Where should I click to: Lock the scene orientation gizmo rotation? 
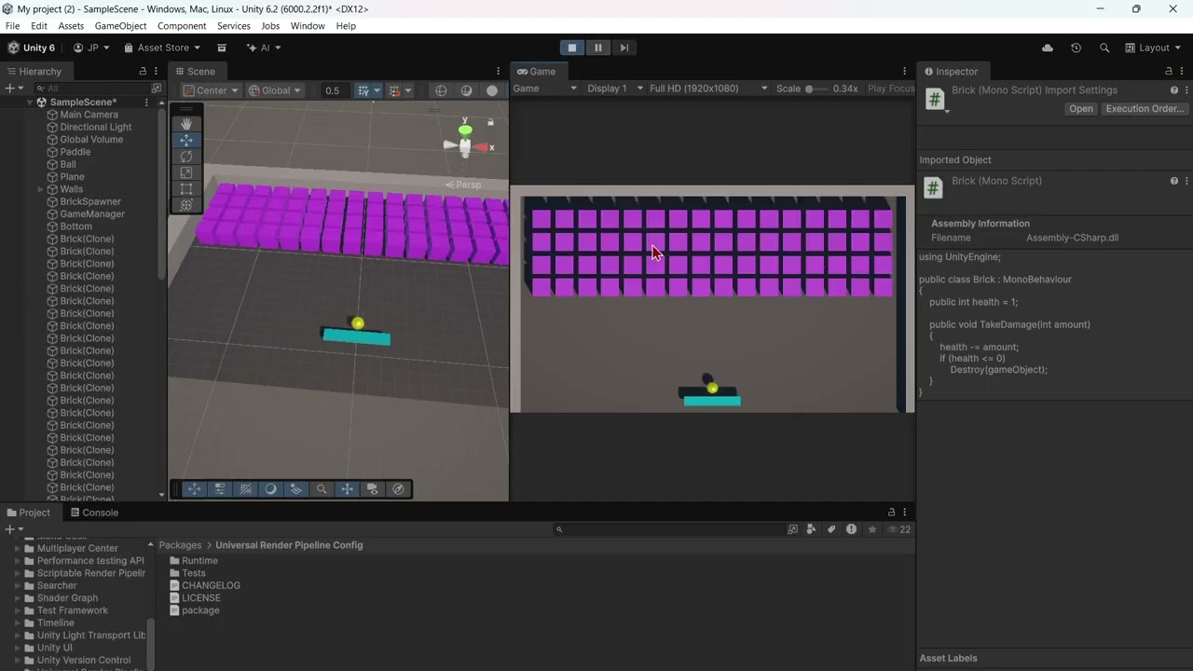[490, 122]
